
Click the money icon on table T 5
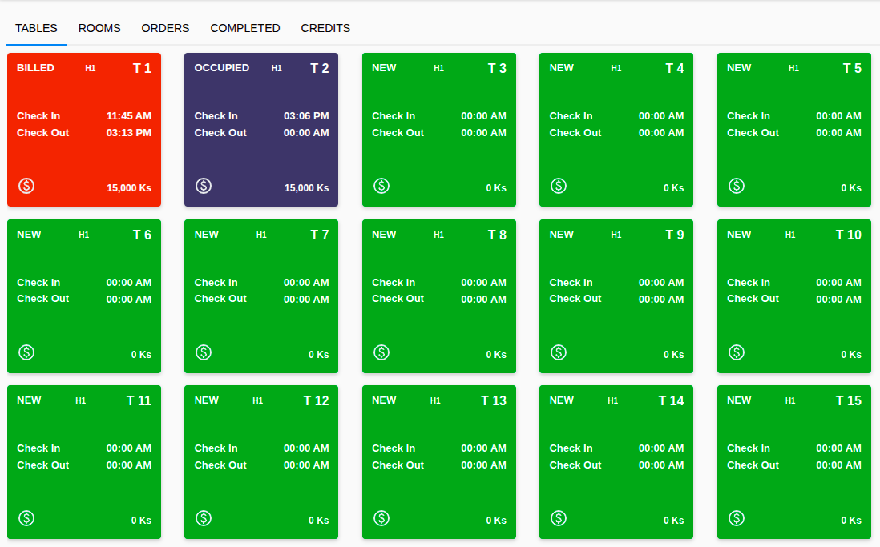pos(736,185)
